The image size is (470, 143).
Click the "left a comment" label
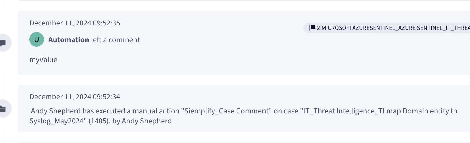coord(115,40)
